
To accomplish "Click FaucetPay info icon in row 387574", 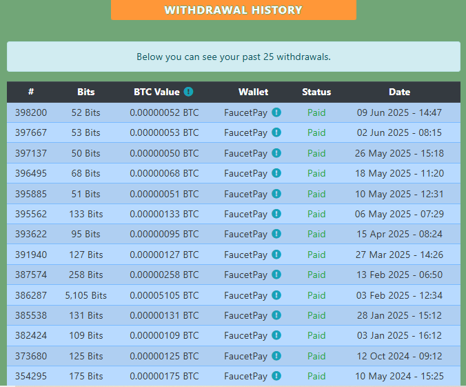I will tap(276, 275).
